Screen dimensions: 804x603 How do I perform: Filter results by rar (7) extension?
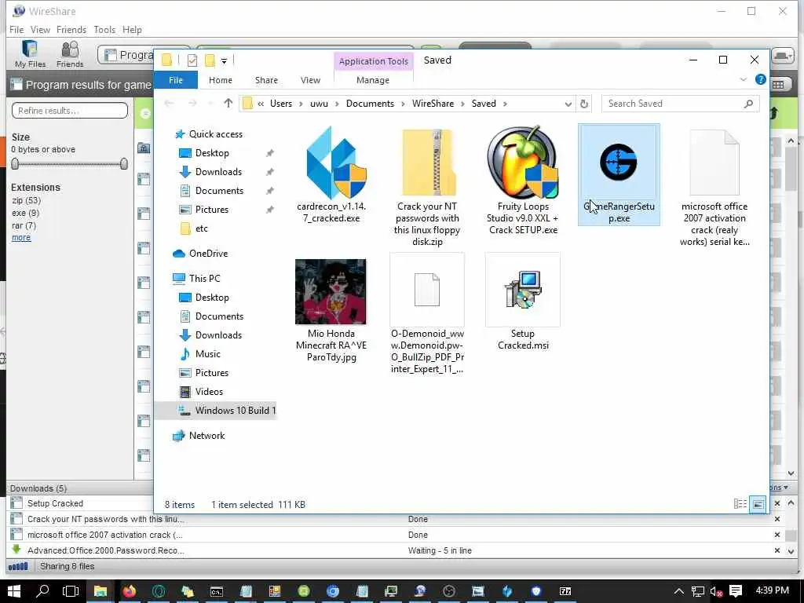pyautogui.click(x=24, y=225)
